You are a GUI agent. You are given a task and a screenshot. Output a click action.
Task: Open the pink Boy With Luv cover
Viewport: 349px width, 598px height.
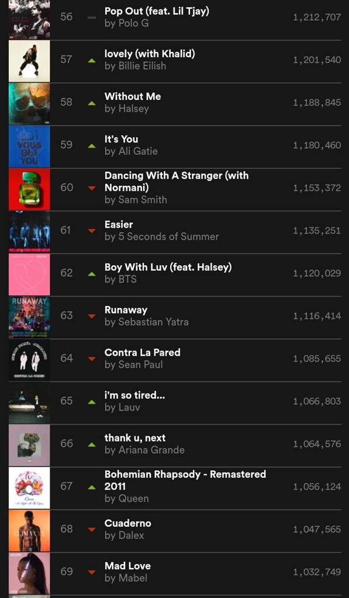29,274
